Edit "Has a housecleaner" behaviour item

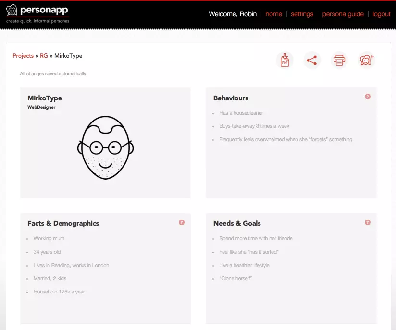pos(241,113)
